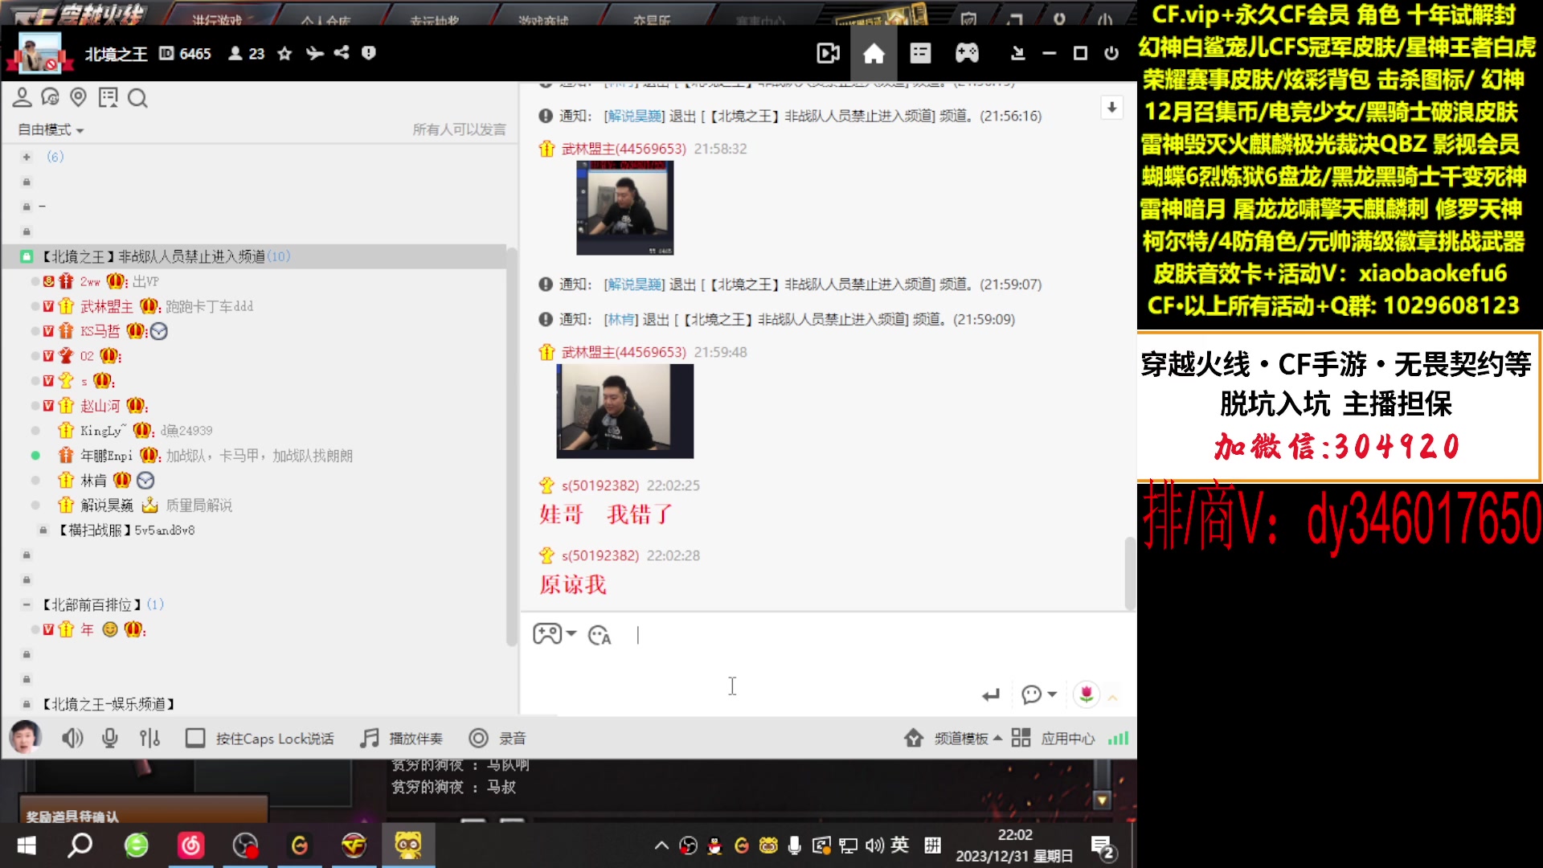The height and width of the screenshot is (868, 1543).
Task: Expand the gift panel with the orange up arrow
Action: coord(1113,697)
